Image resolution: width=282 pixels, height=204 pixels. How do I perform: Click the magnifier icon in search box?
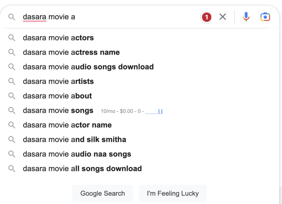pyautogui.click(x=12, y=17)
